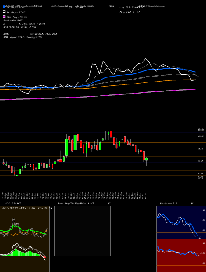
Task: Open the ADX indicator chart panel
Action: click(25, 223)
